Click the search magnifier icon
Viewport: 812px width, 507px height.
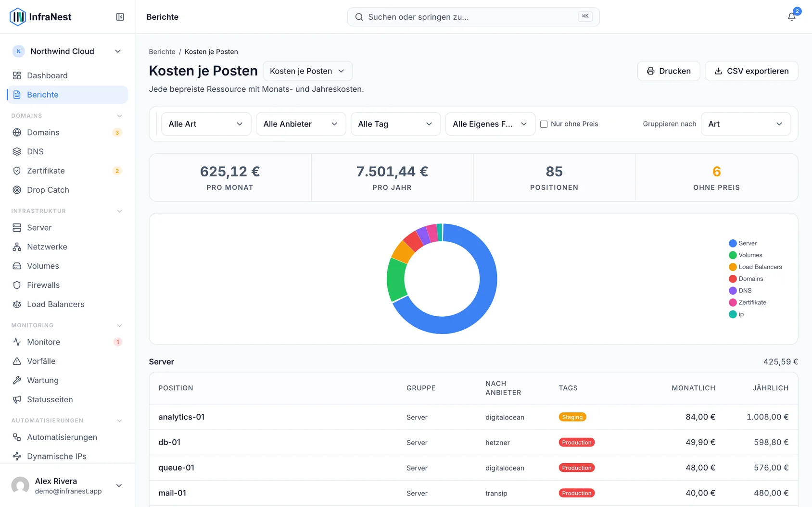359,17
